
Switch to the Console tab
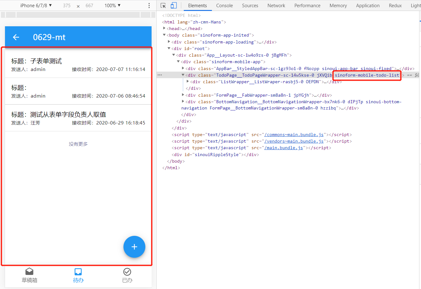click(x=224, y=5)
